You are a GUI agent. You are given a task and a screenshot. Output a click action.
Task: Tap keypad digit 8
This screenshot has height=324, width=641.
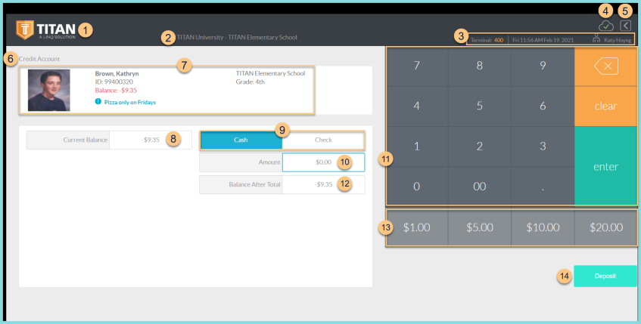[x=480, y=66]
